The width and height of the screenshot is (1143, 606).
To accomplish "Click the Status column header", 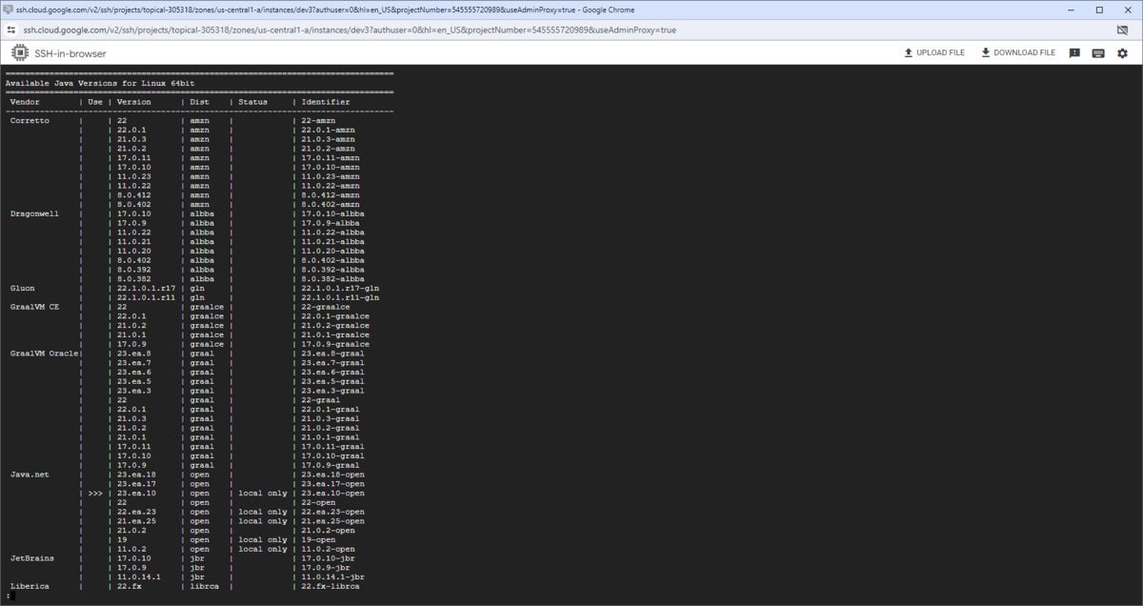I will pos(253,102).
